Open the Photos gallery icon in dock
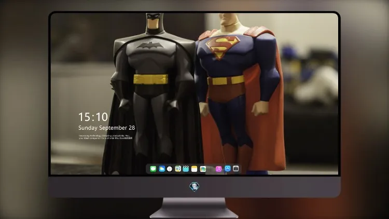 (x=203, y=169)
